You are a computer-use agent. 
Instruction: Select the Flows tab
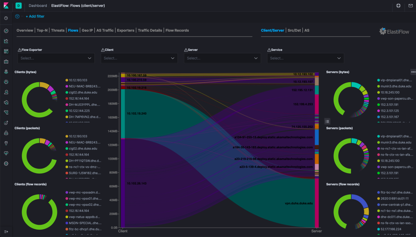tap(73, 31)
